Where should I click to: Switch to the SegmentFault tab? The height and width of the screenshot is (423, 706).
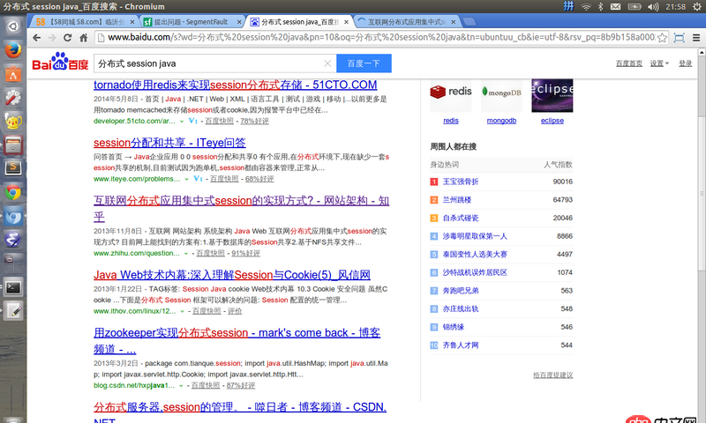[x=191, y=21]
